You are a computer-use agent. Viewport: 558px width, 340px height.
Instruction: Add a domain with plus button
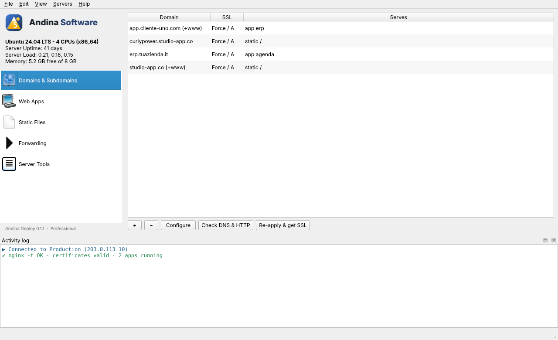(x=135, y=225)
